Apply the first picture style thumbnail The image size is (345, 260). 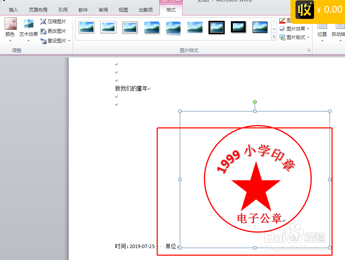(87, 27)
